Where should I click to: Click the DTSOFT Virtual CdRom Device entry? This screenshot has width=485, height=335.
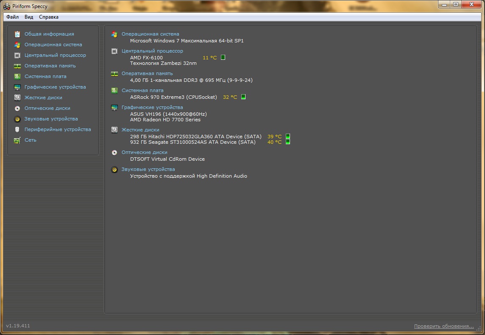(167, 159)
